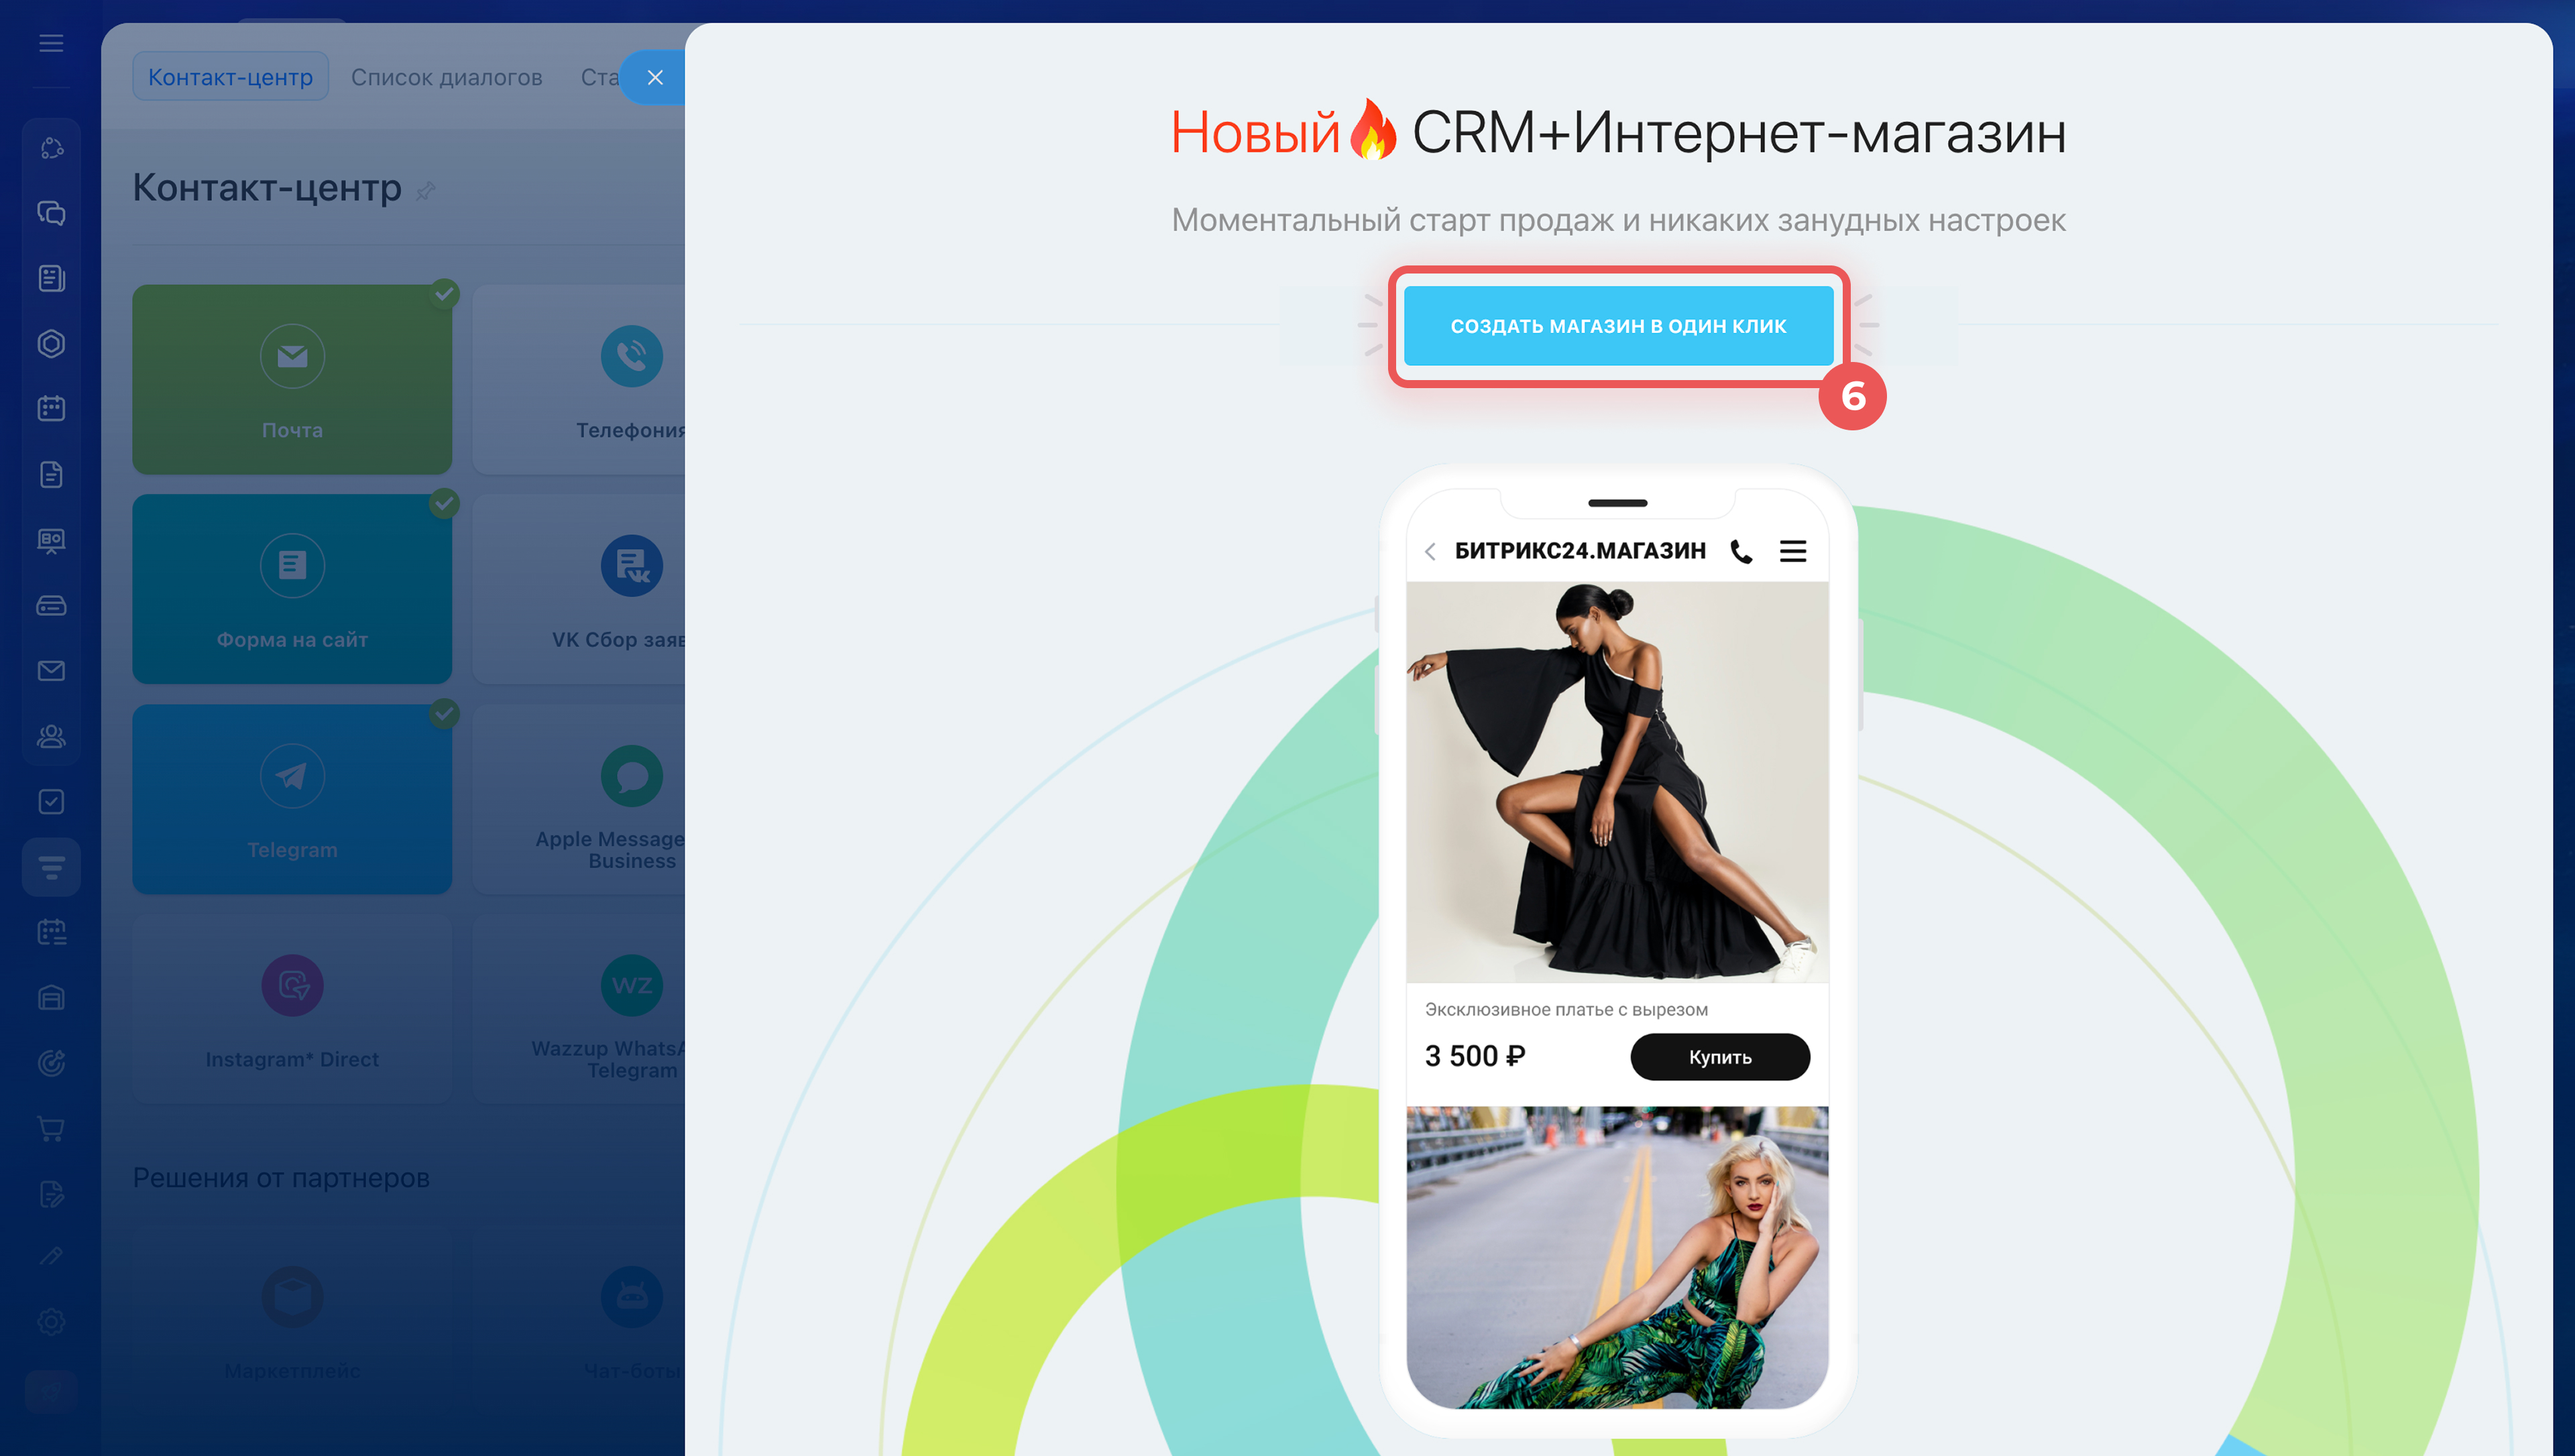
Task: Open the tasks checkmark sidebar icon
Action: [51, 801]
